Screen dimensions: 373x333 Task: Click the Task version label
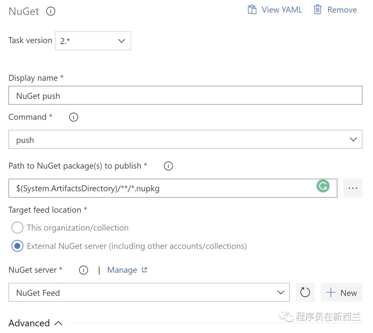click(30, 40)
